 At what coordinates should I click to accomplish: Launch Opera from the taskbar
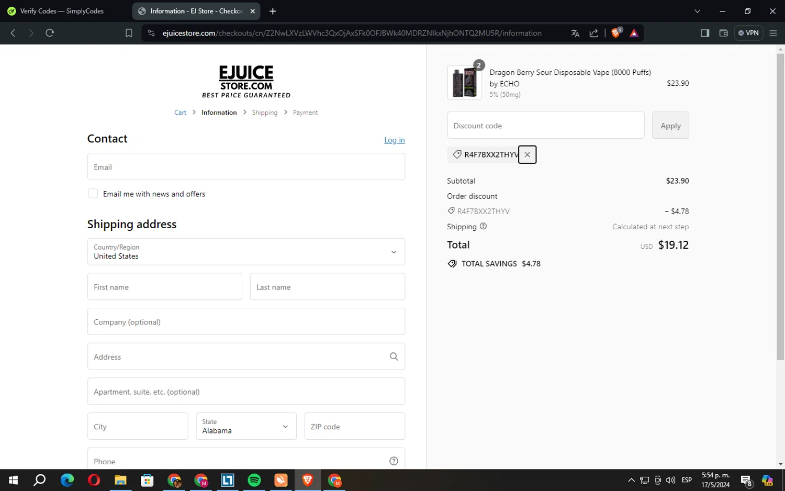pos(94,480)
